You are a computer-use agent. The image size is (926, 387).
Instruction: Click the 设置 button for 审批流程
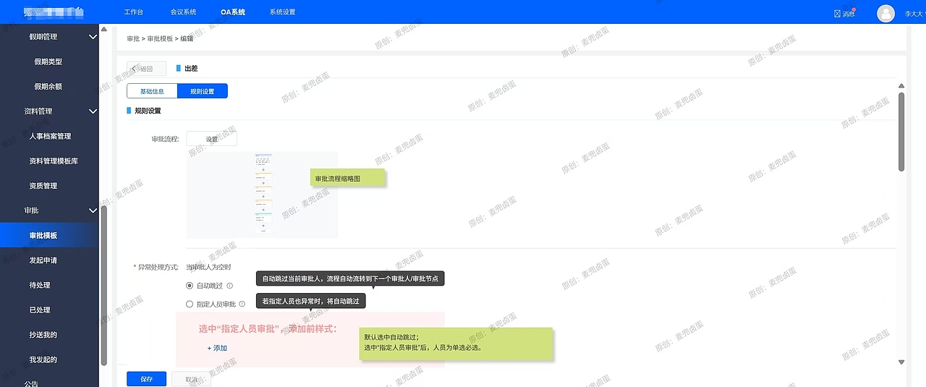(211, 139)
